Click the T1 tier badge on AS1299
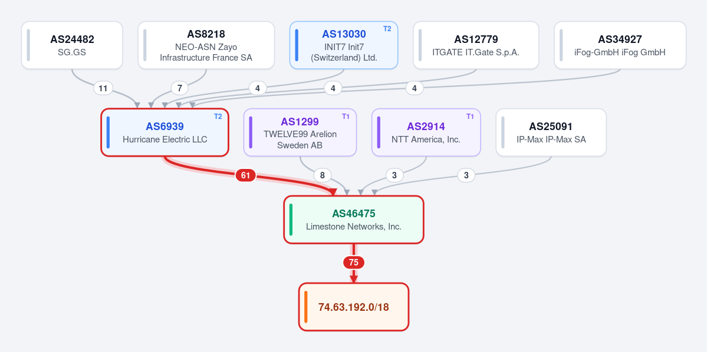This screenshot has height=352, width=707. pyautogui.click(x=346, y=117)
